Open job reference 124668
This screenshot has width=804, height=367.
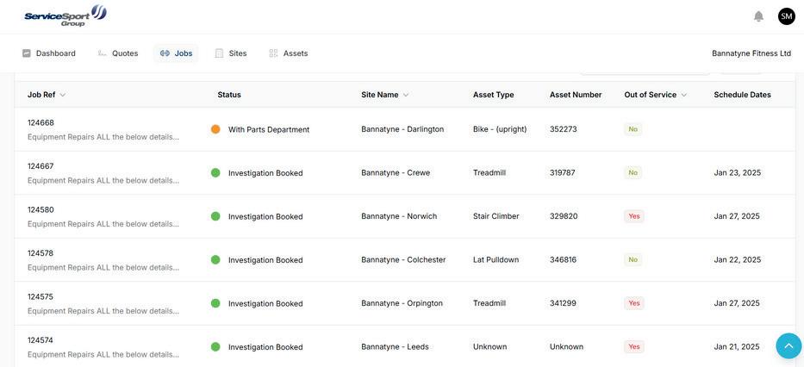coord(41,122)
